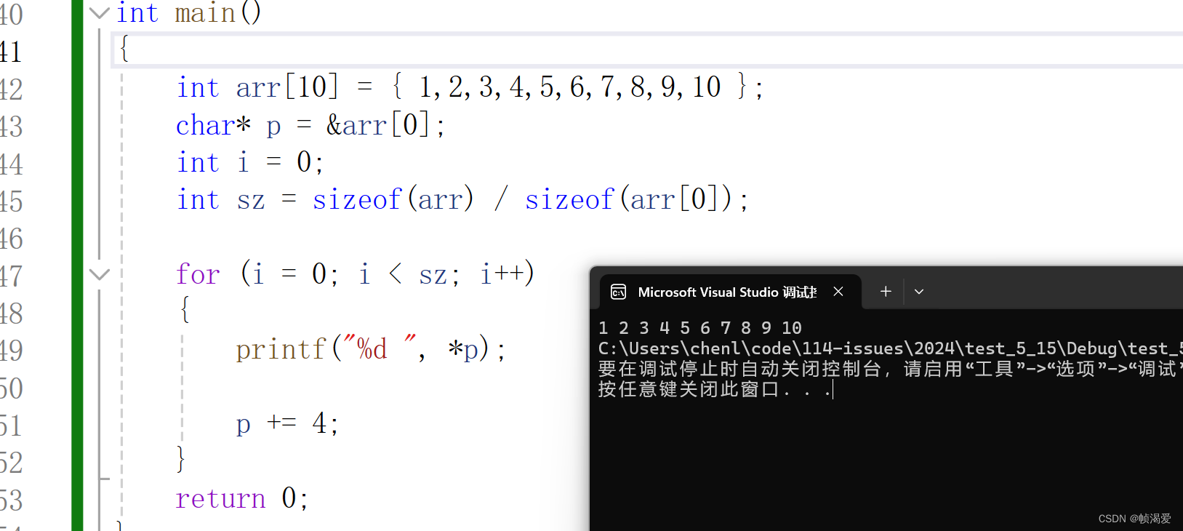Click the 'char* p = &arr[0];' line
Screen dimensions: 1183x531
310,125
